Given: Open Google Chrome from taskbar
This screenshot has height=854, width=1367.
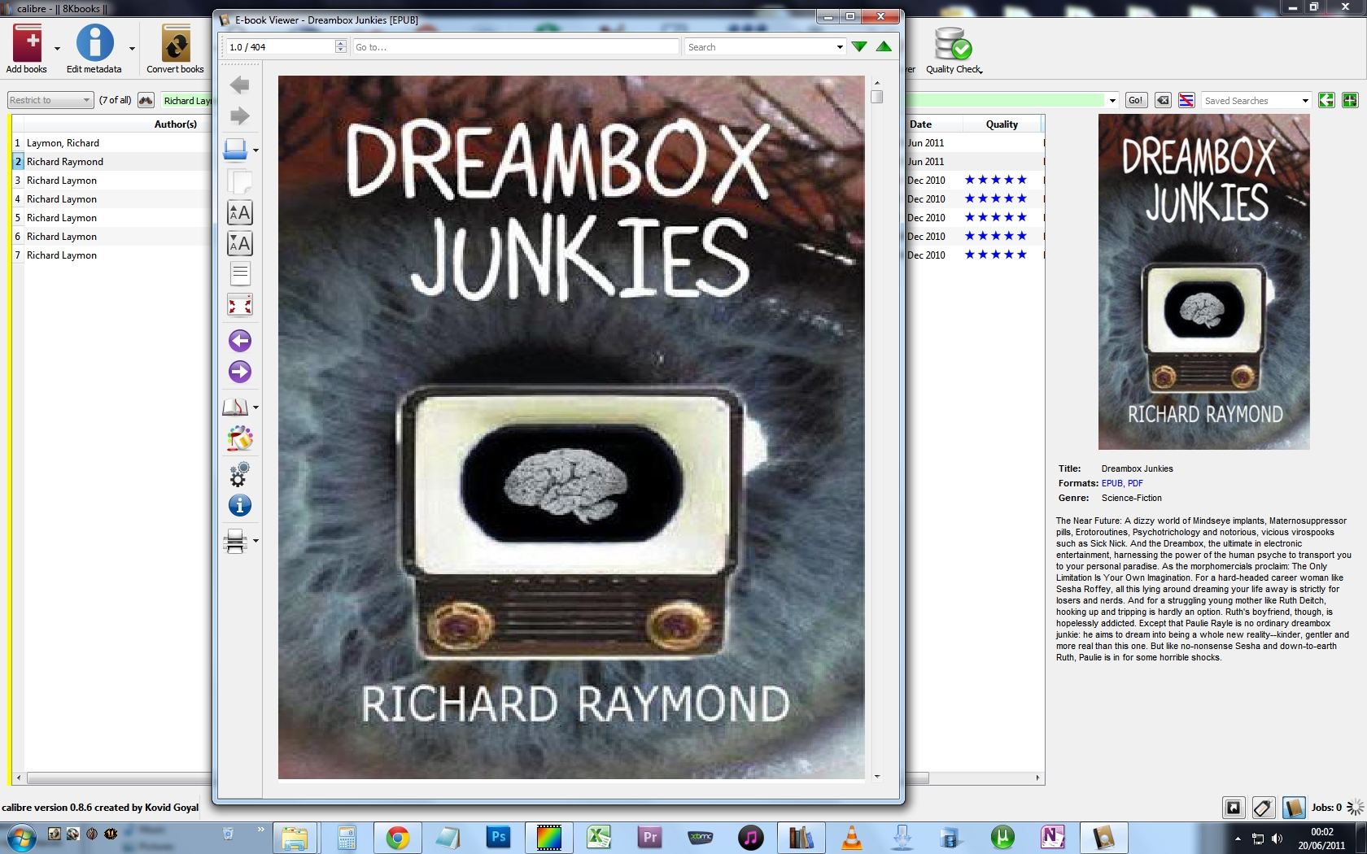Looking at the screenshot, I should (397, 837).
